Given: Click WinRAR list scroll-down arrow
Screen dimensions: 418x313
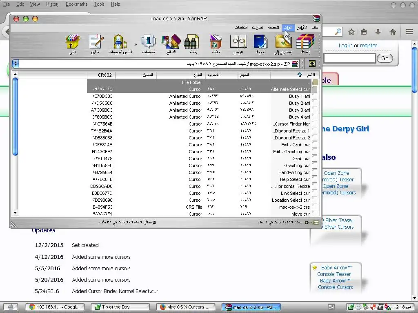Looking at the screenshot, I should 15,213.
